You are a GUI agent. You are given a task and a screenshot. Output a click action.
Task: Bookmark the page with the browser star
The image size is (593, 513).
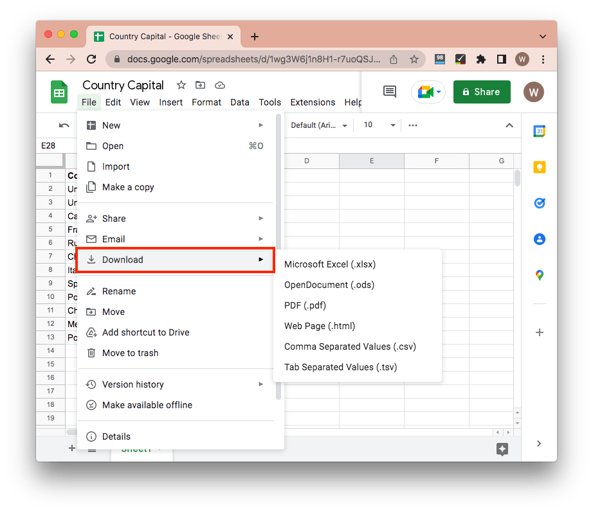pos(414,59)
